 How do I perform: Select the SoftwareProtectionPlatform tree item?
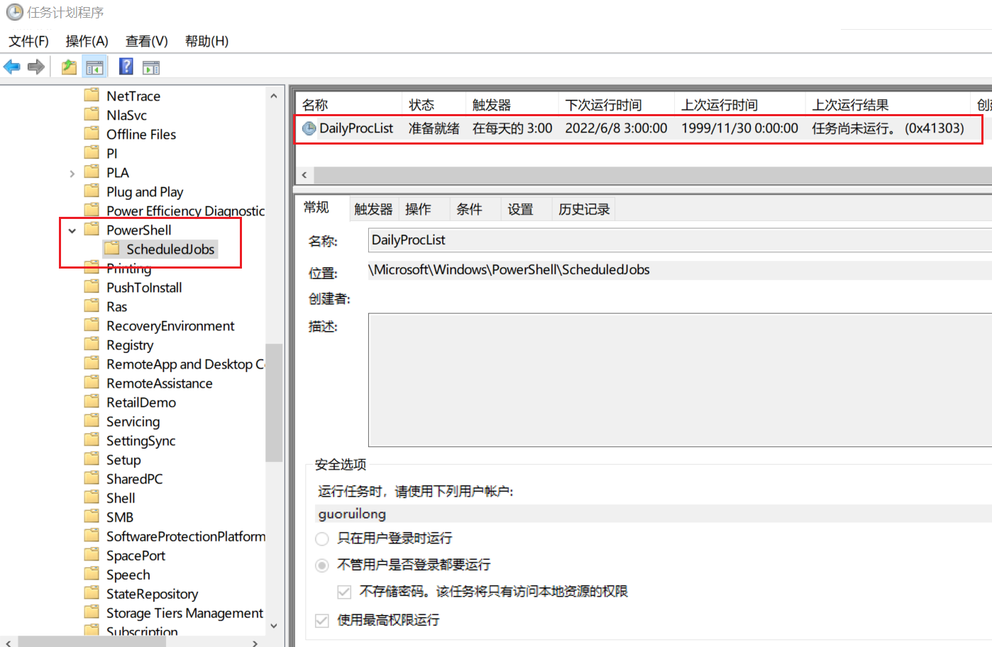tap(186, 536)
